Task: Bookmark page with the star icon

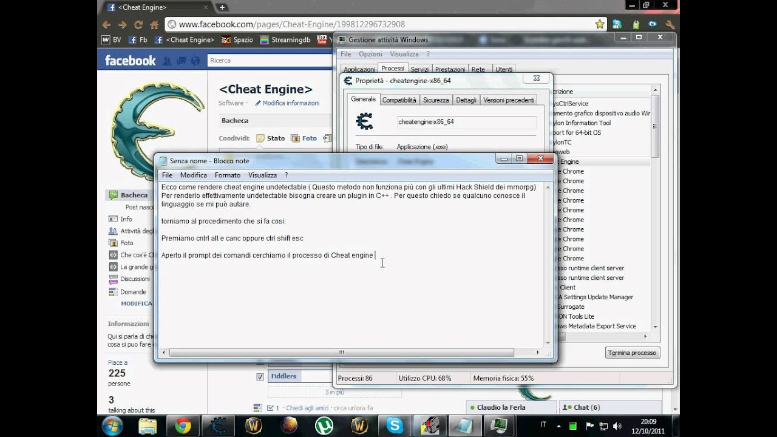Action: pyautogui.click(x=600, y=24)
